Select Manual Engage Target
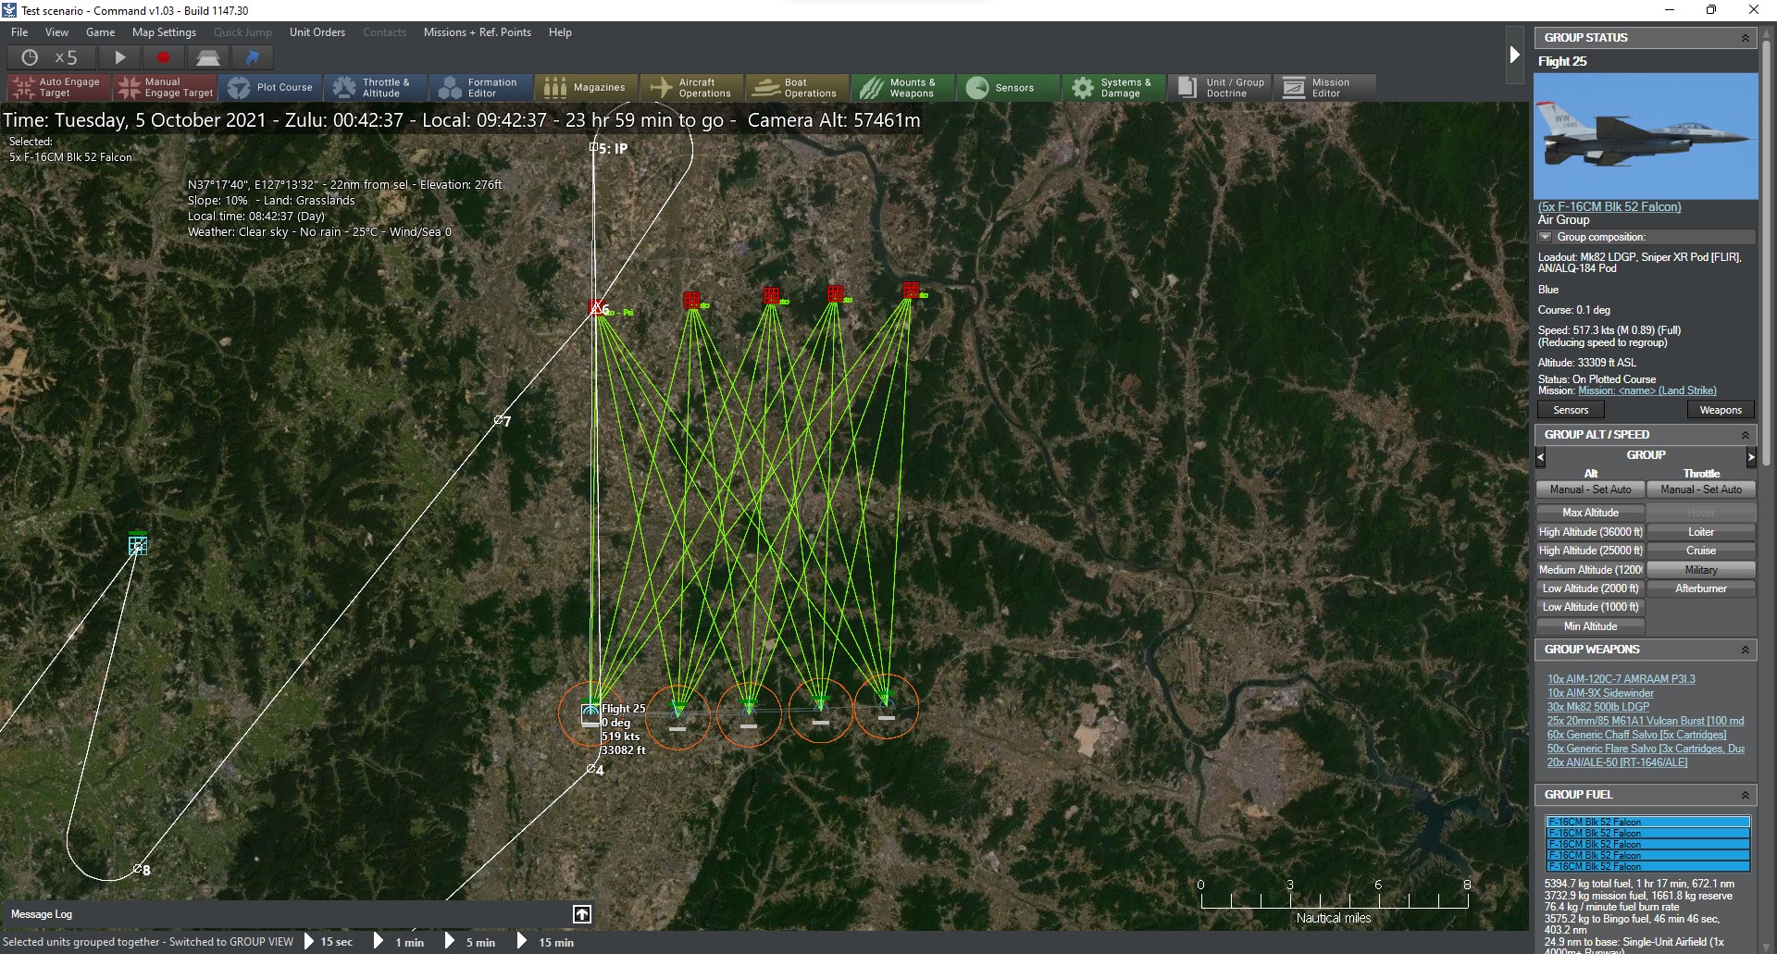1777x954 pixels. (166, 88)
